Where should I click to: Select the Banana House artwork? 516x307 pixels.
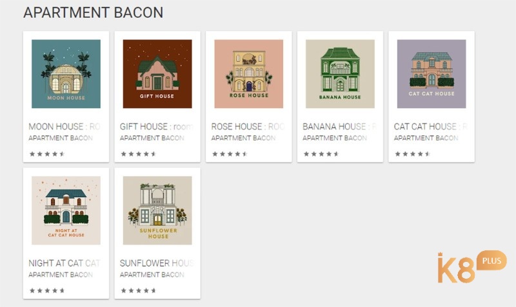(x=340, y=74)
